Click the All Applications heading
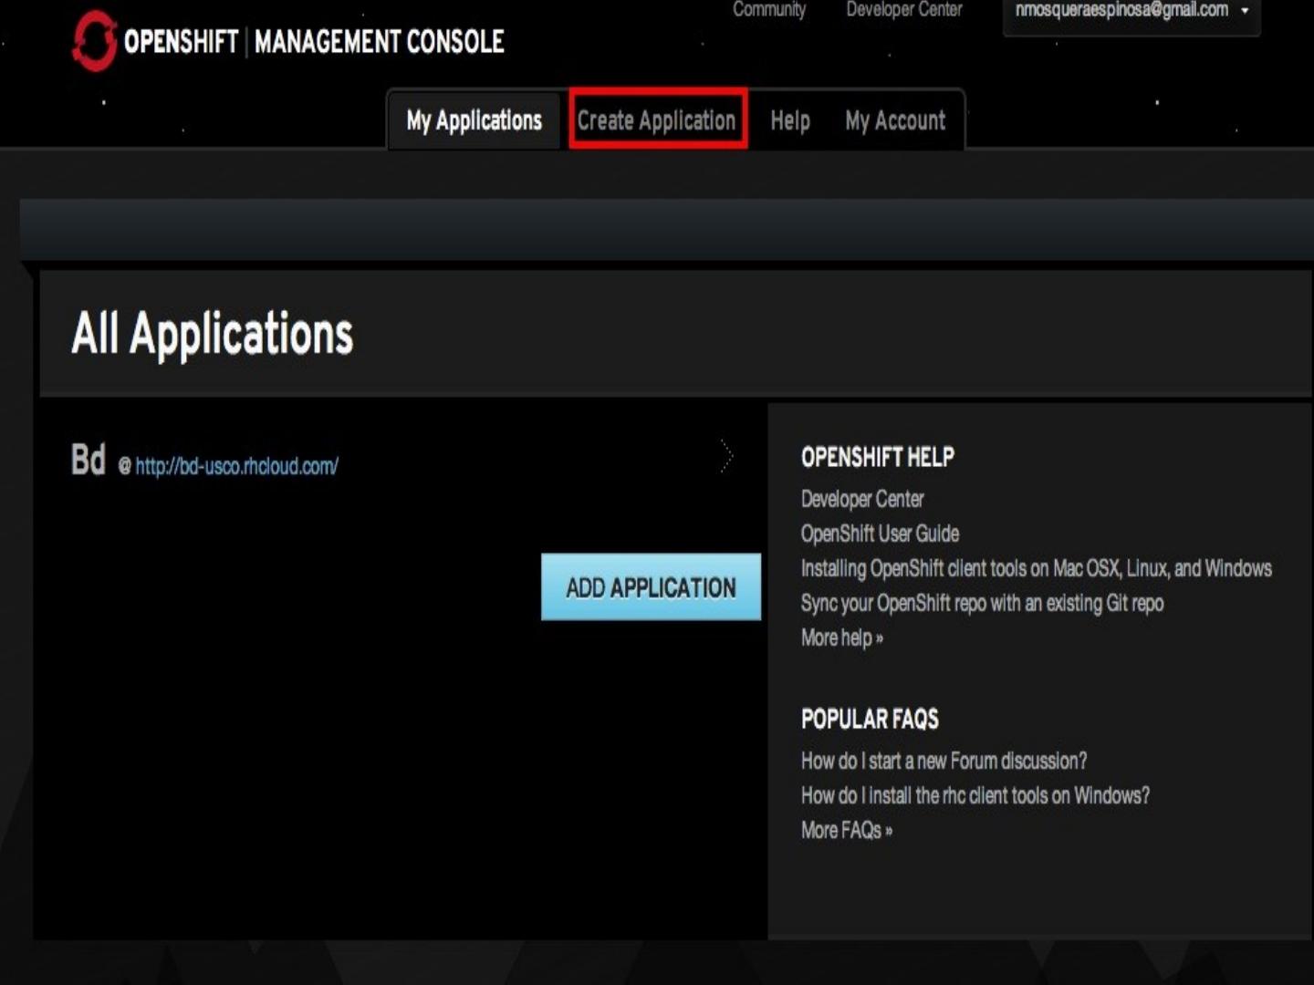 tap(213, 333)
